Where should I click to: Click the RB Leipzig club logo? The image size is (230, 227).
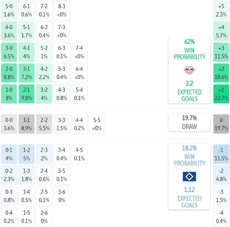coord(189,70)
